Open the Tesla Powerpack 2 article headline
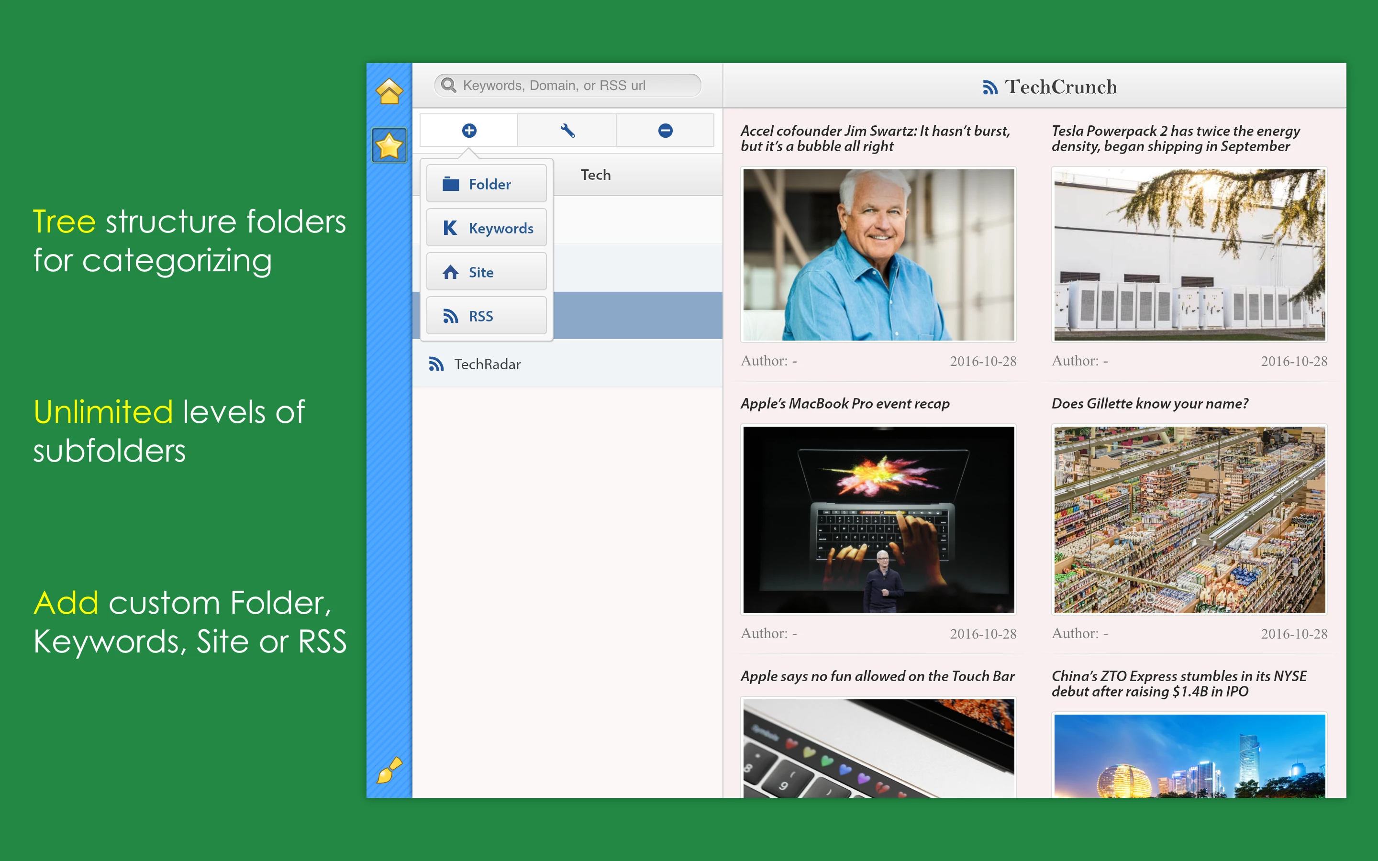This screenshot has width=1378, height=861. pyautogui.click(x=1175, y=138)
